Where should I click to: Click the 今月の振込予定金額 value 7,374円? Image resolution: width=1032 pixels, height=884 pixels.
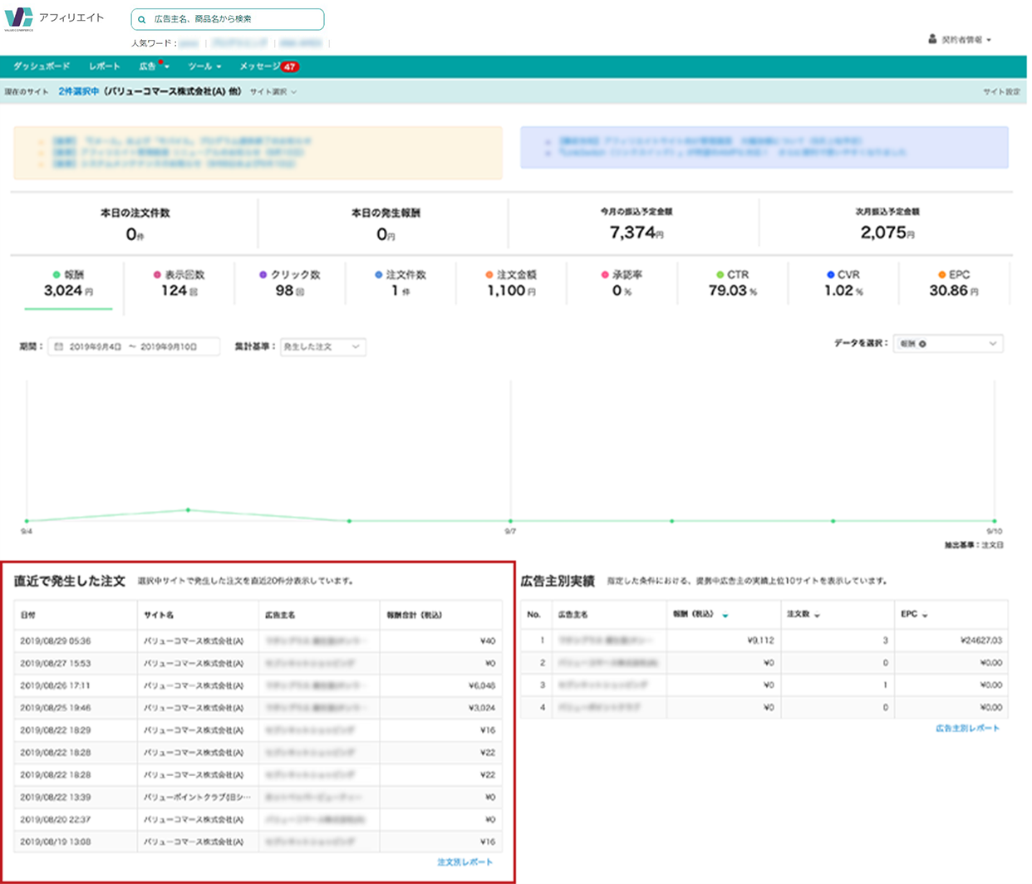pos(636,233)
